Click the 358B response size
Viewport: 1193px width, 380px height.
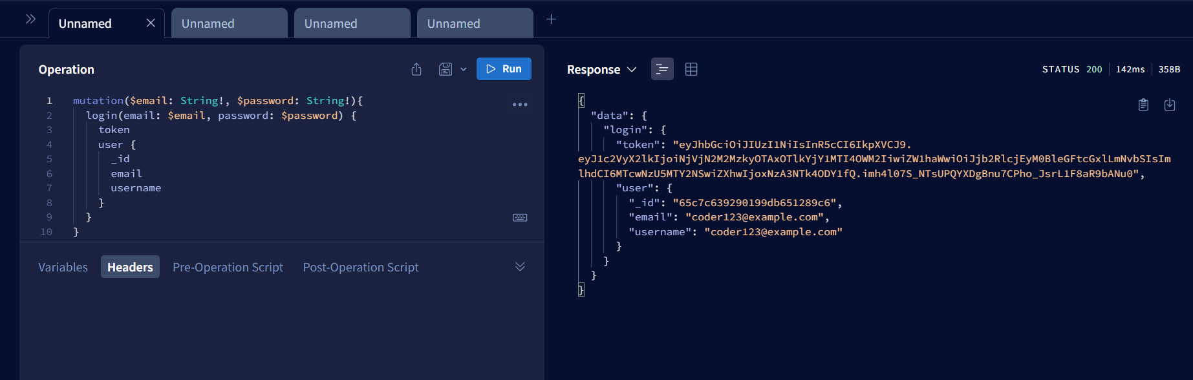1169,69
